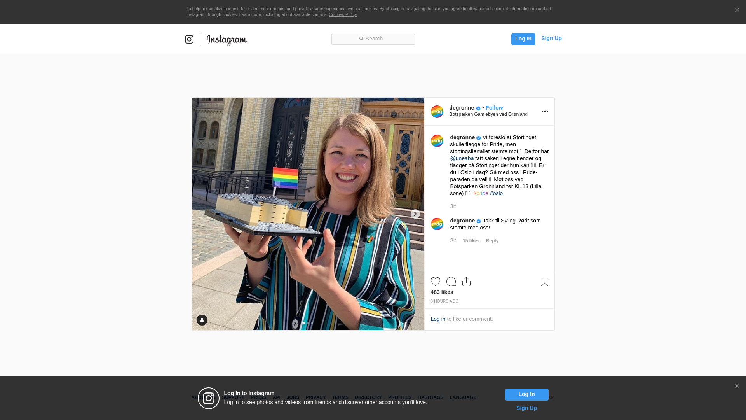This screenshot has height=420, width=746.
Task: Focus the Search input field
Action: point(373,39)
